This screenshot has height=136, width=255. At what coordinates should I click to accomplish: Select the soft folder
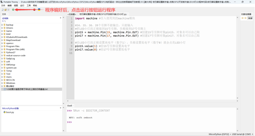(8, 62)
